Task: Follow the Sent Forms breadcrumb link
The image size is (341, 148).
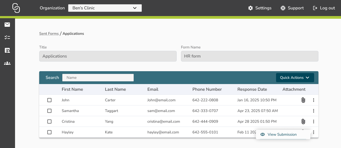Action: [x=49, y=33]
